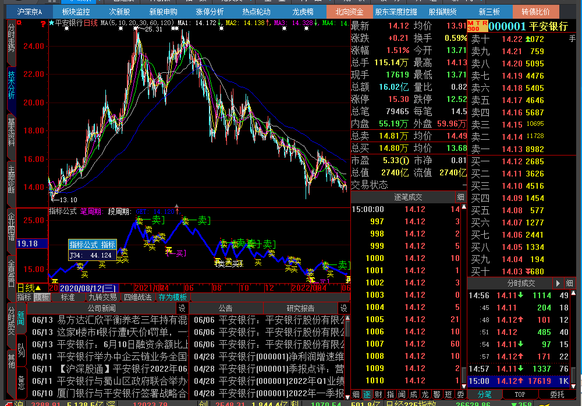Open the 成 transactions tab
The width and height of the screenshot is (582, 406).
click(413, 394)
